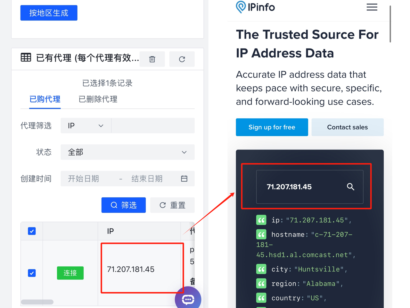This screenshot has width=410, height=308.
Task: Click the green 连接 button
Action: pos(70,273)
